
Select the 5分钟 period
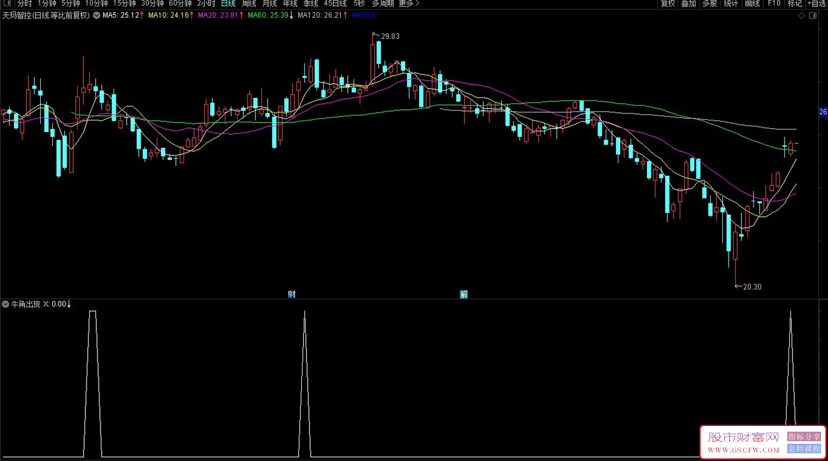[x=71, y=4]
